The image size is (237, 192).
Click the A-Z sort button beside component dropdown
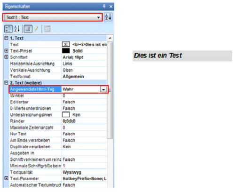(x=108, y=17)
